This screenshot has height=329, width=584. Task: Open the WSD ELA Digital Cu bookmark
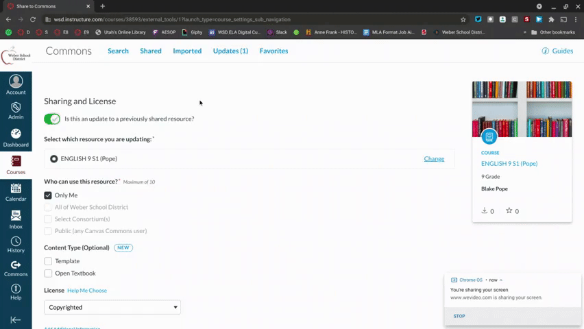[x=234, y=32]
